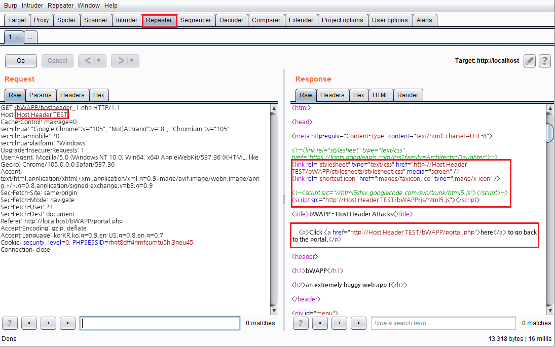
Task: Open the Repeater menu in menu bar
Action: pyautogui.click(x=60, y=5)
